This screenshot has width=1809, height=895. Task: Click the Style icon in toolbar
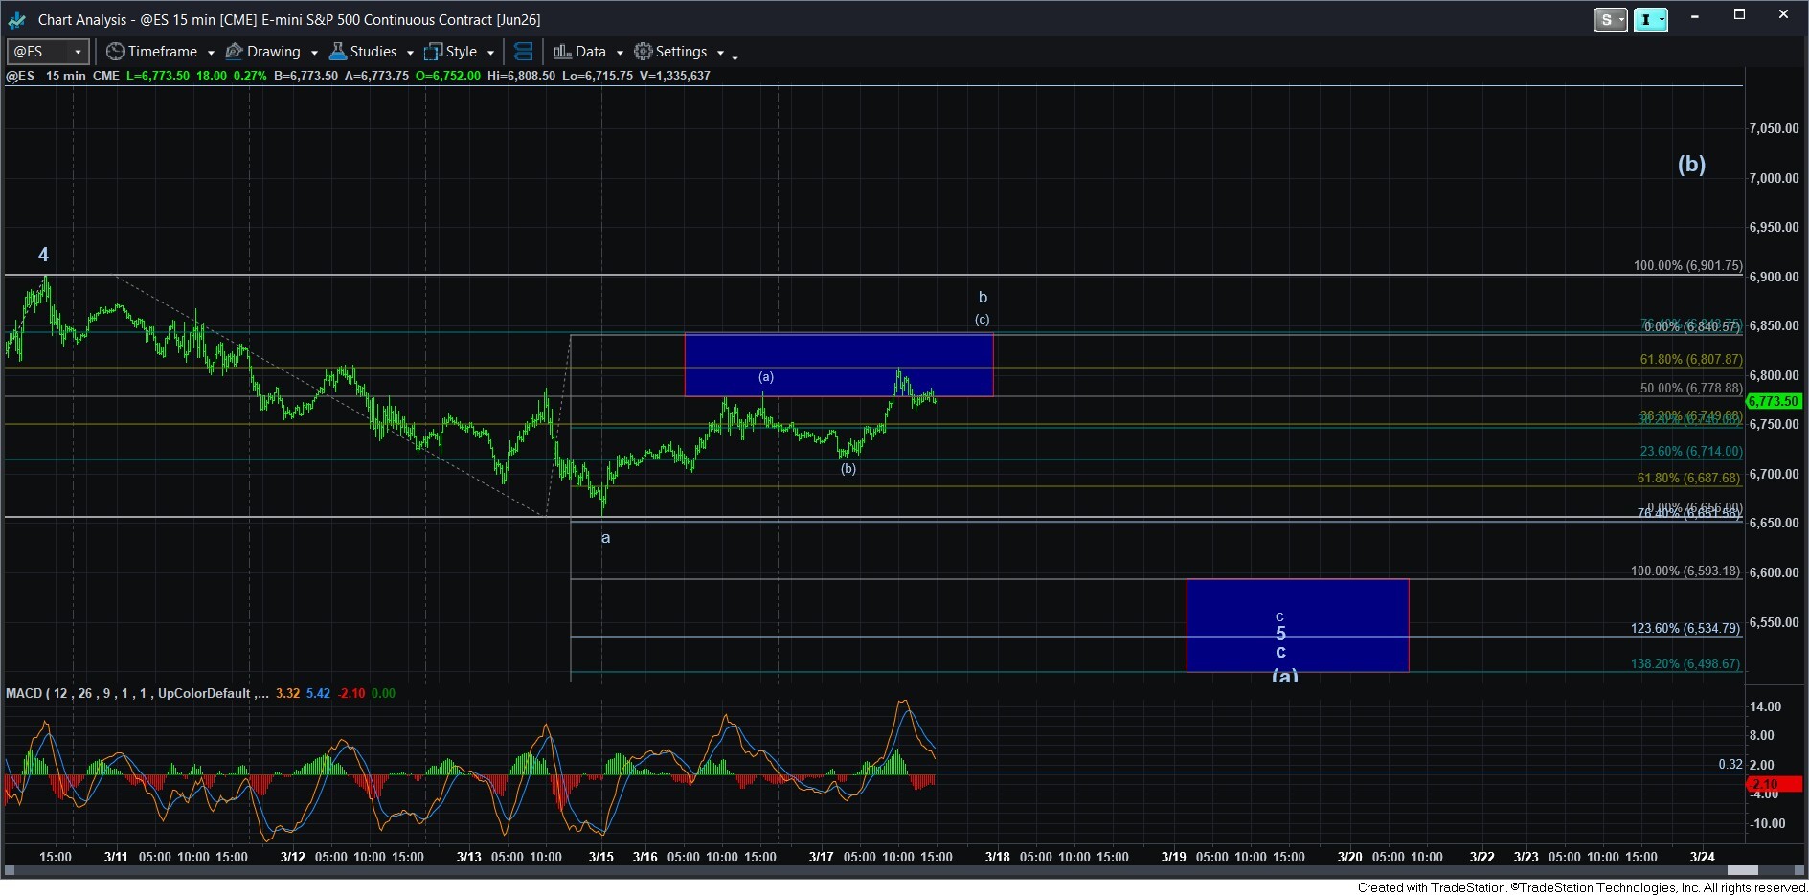(434, 52)
